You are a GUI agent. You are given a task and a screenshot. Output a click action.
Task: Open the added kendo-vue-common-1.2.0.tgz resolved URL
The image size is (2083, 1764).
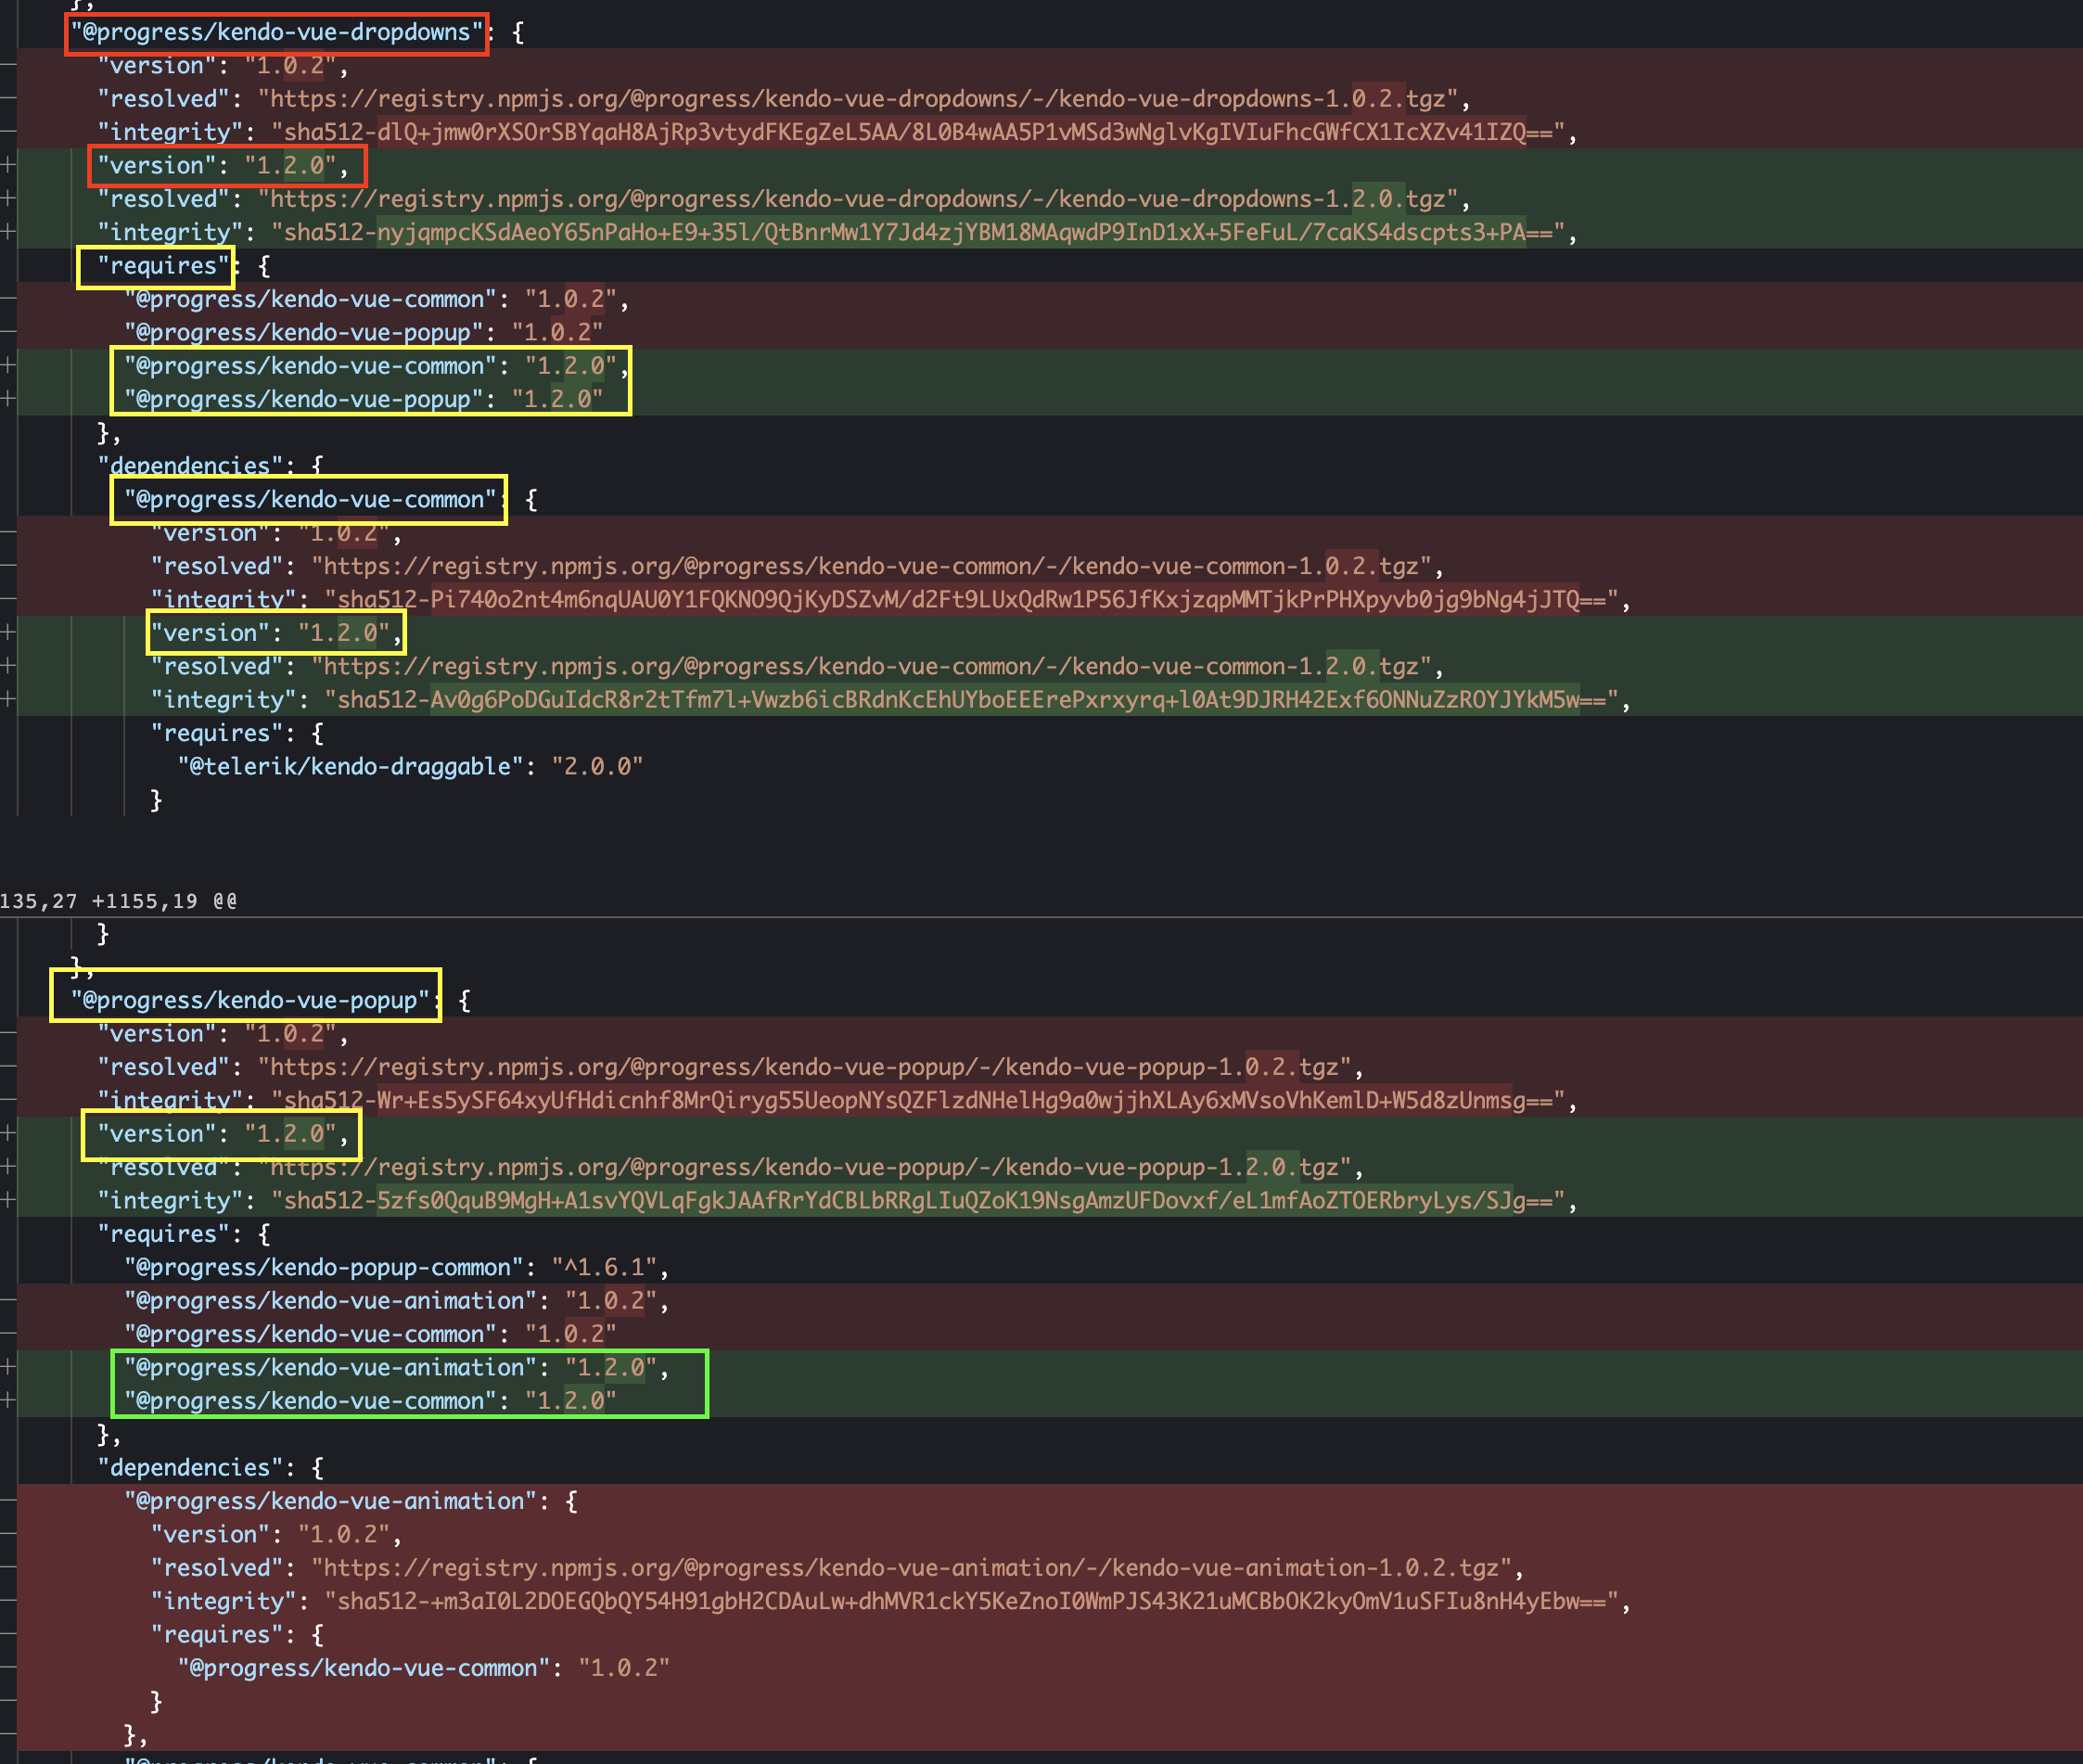coord(874,666)
